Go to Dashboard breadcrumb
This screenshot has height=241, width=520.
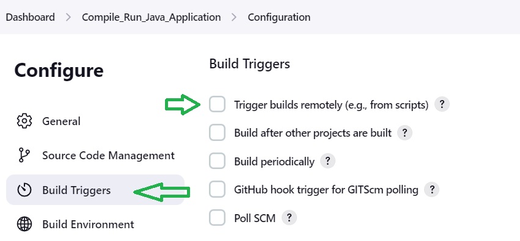pyautogui.click(x=31, y=17)
